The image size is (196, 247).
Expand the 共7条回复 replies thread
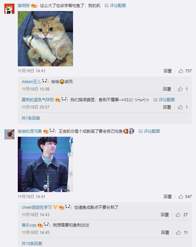click(x=31, y=118)
